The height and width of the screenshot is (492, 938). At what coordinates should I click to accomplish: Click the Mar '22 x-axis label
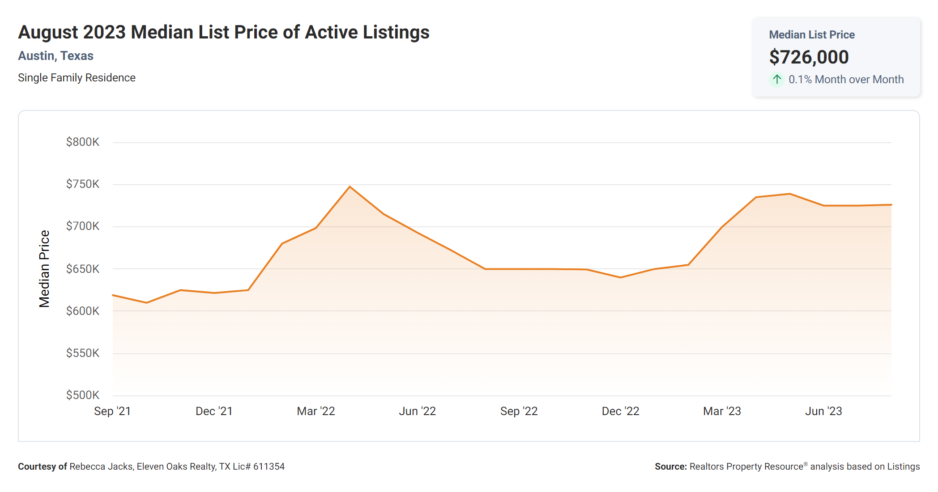(316, 411)
